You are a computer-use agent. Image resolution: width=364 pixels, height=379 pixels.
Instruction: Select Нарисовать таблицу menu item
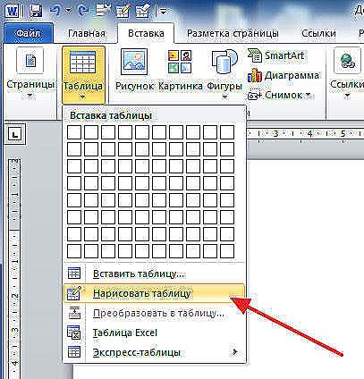tap(154, 293)
